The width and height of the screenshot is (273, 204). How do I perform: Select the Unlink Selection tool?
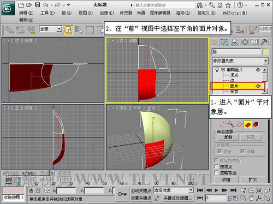tap(20, 30)
